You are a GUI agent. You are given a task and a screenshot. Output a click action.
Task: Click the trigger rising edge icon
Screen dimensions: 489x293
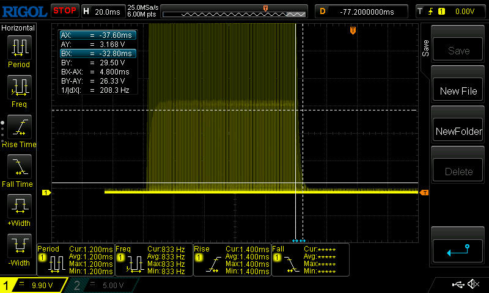[x=431, y=12]
